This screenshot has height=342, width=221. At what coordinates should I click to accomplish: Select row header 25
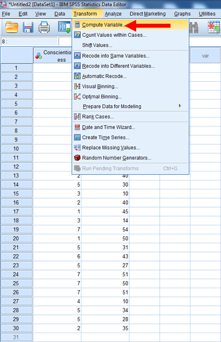[x=17, y=284]
